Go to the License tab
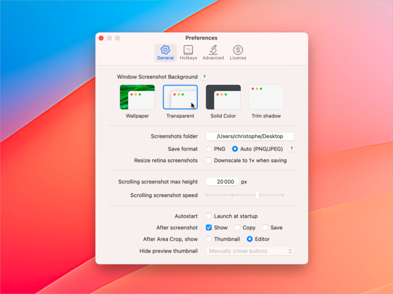393x294 pixels. 238,53
